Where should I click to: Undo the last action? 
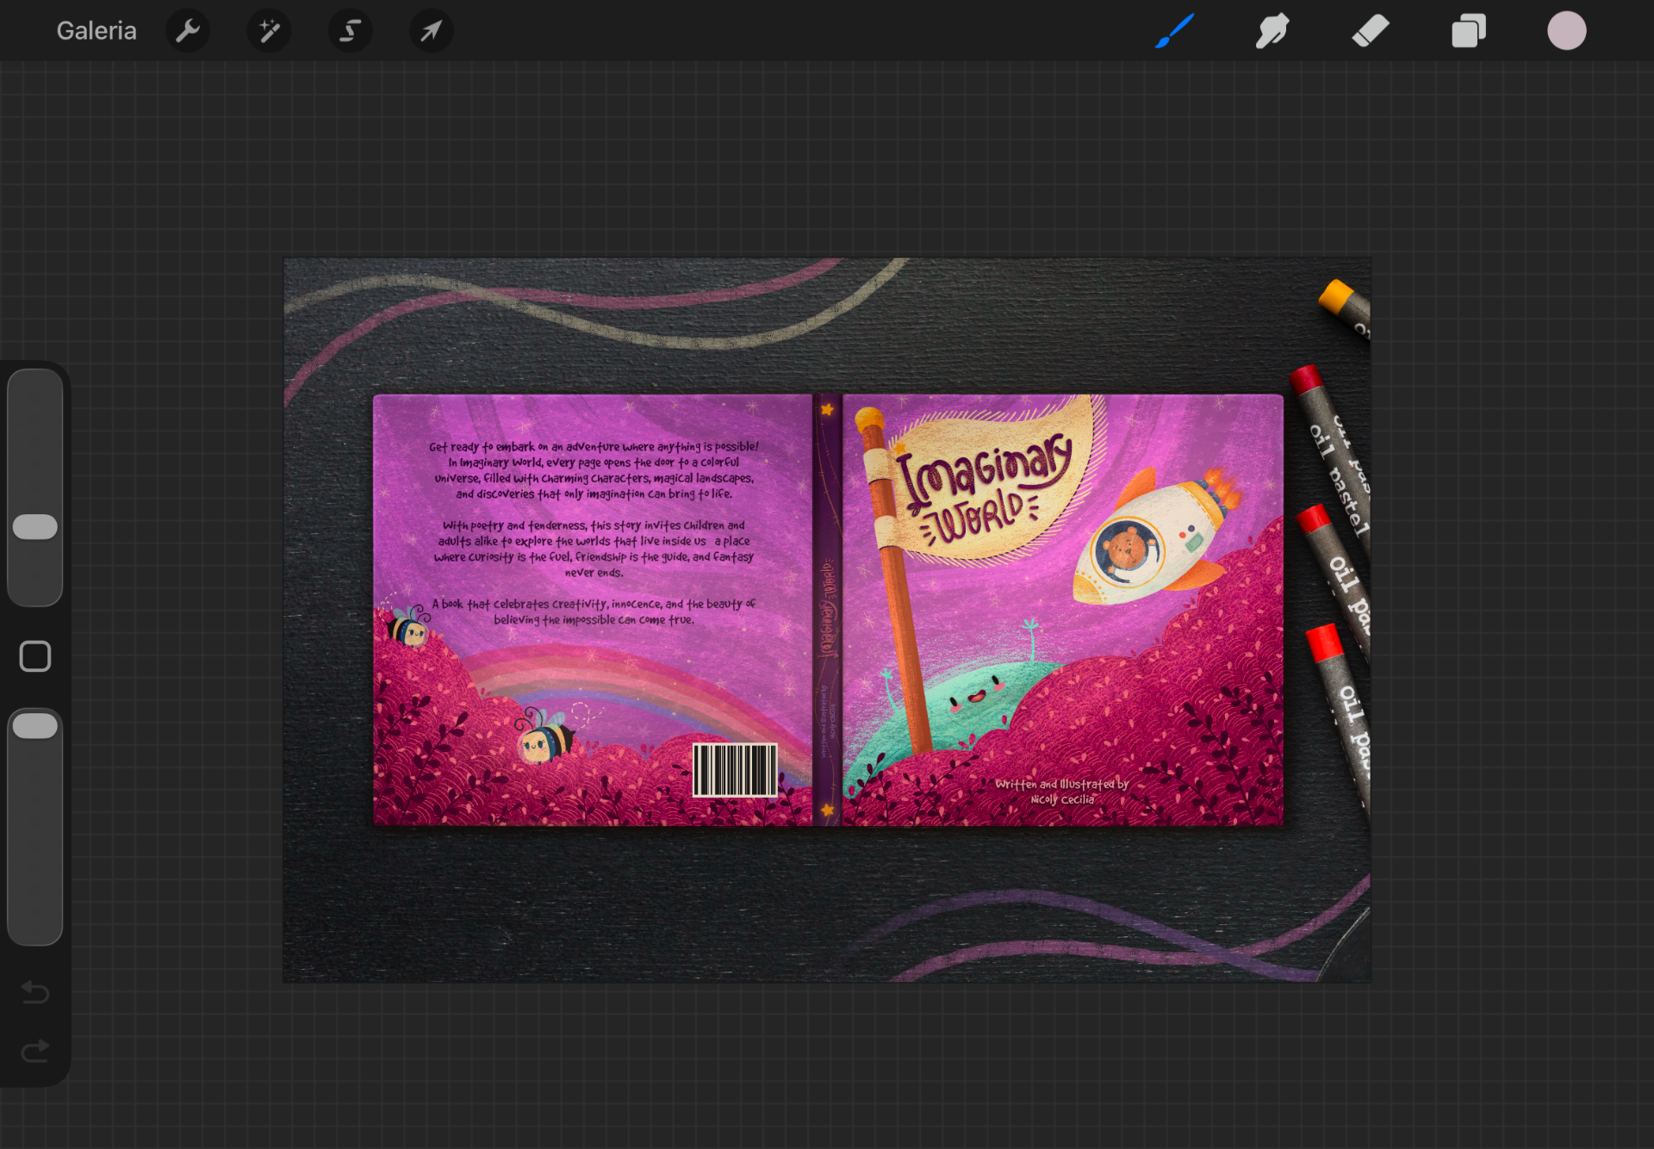[x=35, y=992]
